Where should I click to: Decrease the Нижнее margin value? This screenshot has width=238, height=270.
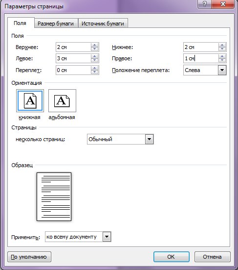click(x=222, y=49)
